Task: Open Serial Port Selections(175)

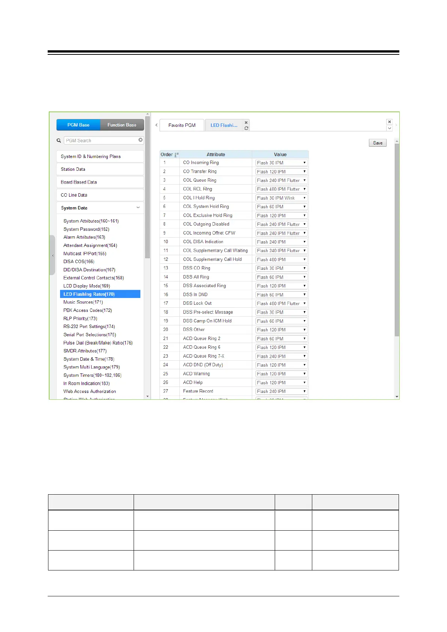Action: 90,335
